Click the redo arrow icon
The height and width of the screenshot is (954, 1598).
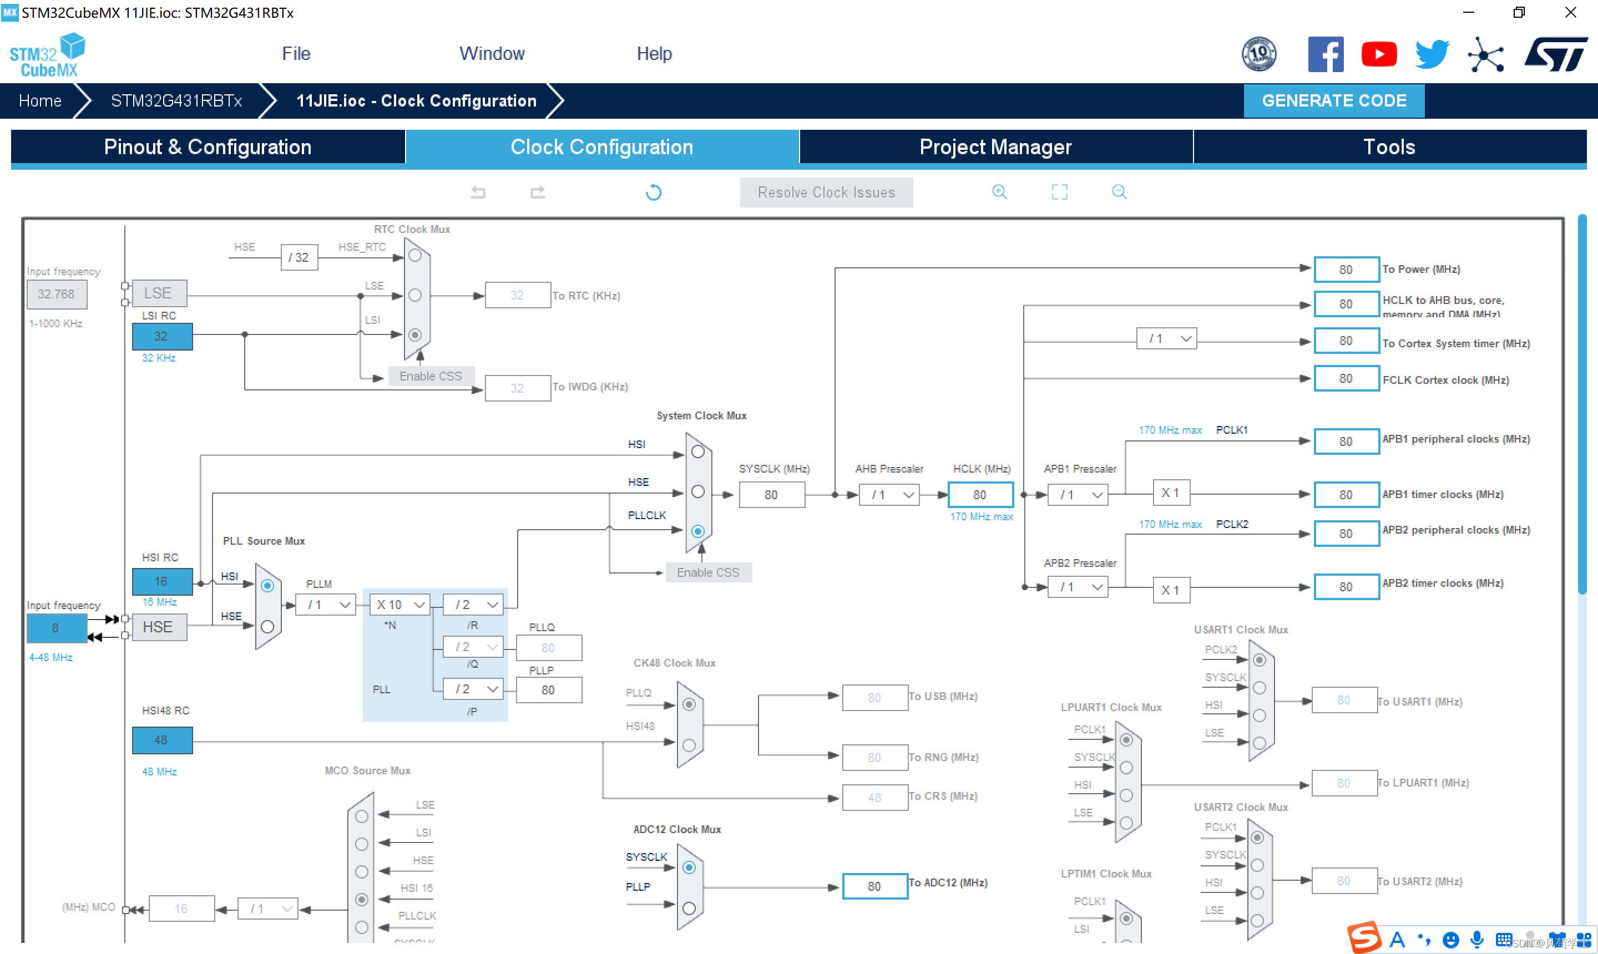tap(538, 191)
